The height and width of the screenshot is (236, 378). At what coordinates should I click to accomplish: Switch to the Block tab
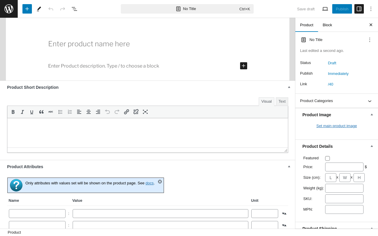pos(327,25)
